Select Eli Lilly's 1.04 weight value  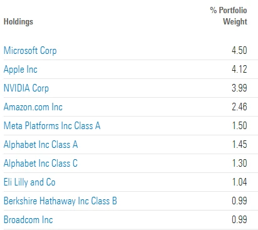240,182
